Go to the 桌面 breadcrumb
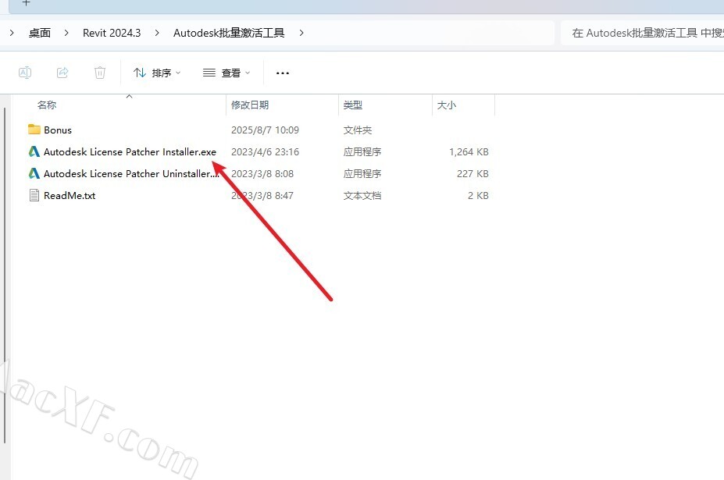The image size is (724, 480). pyautogui.click(x=40, y=33)
